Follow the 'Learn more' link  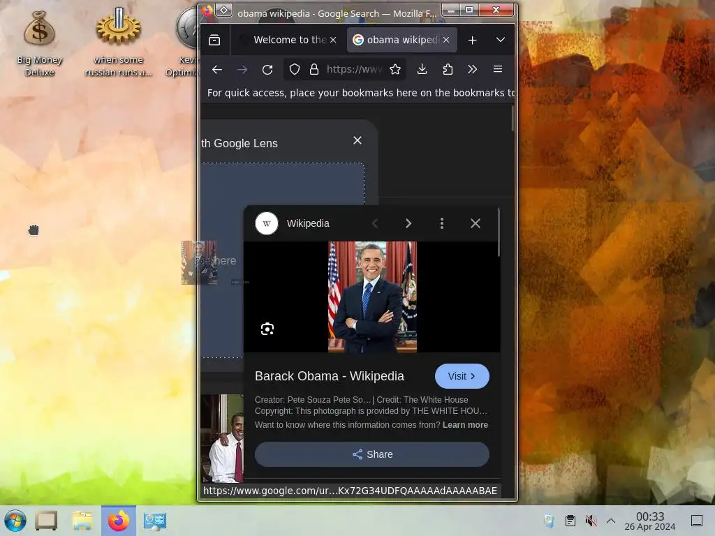(465, 425)
